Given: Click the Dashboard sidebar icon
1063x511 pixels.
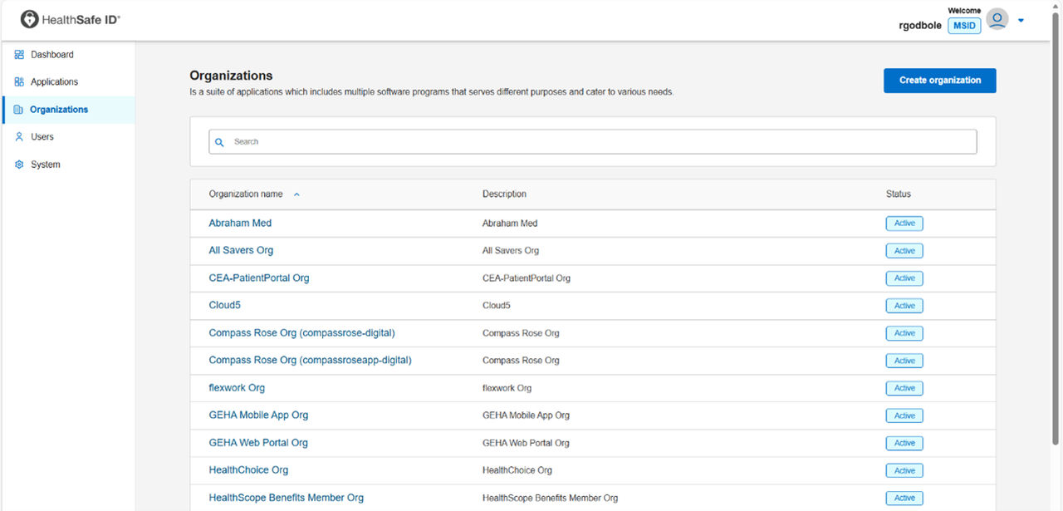Looking at the screenshot, I should tap(19, 55).
